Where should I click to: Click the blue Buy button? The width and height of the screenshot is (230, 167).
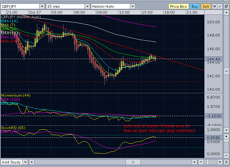coord(195,7)
